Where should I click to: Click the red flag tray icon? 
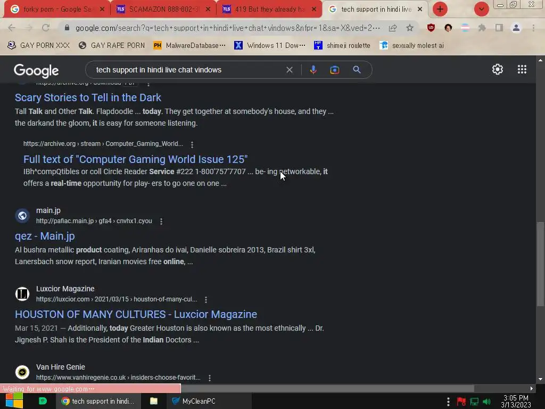[x=461, y=402]
